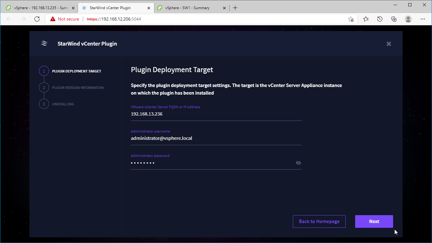Viewport: 432px width, 243px height.
Task: Click browser back arrow
Action: pos(9,19)
